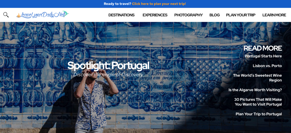Open 'Plan Your Trip to Portugal' link
Screen dimensions: 291x133
[x=259, y=114]
